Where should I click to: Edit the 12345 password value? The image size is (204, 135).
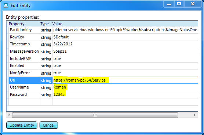pos(125,94)
